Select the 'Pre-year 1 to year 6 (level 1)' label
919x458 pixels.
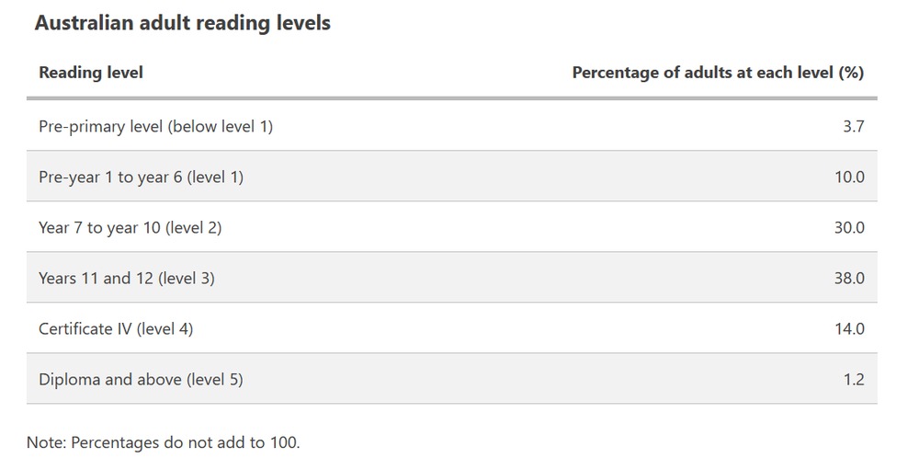point(141,177)
